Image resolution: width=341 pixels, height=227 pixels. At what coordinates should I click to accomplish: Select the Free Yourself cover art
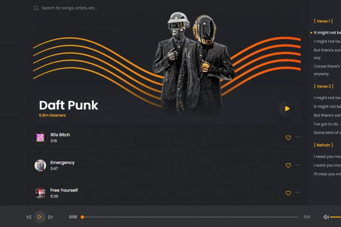point(40,193)
